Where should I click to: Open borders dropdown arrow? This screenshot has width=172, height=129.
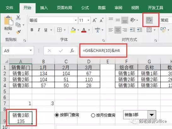point(65,30)
